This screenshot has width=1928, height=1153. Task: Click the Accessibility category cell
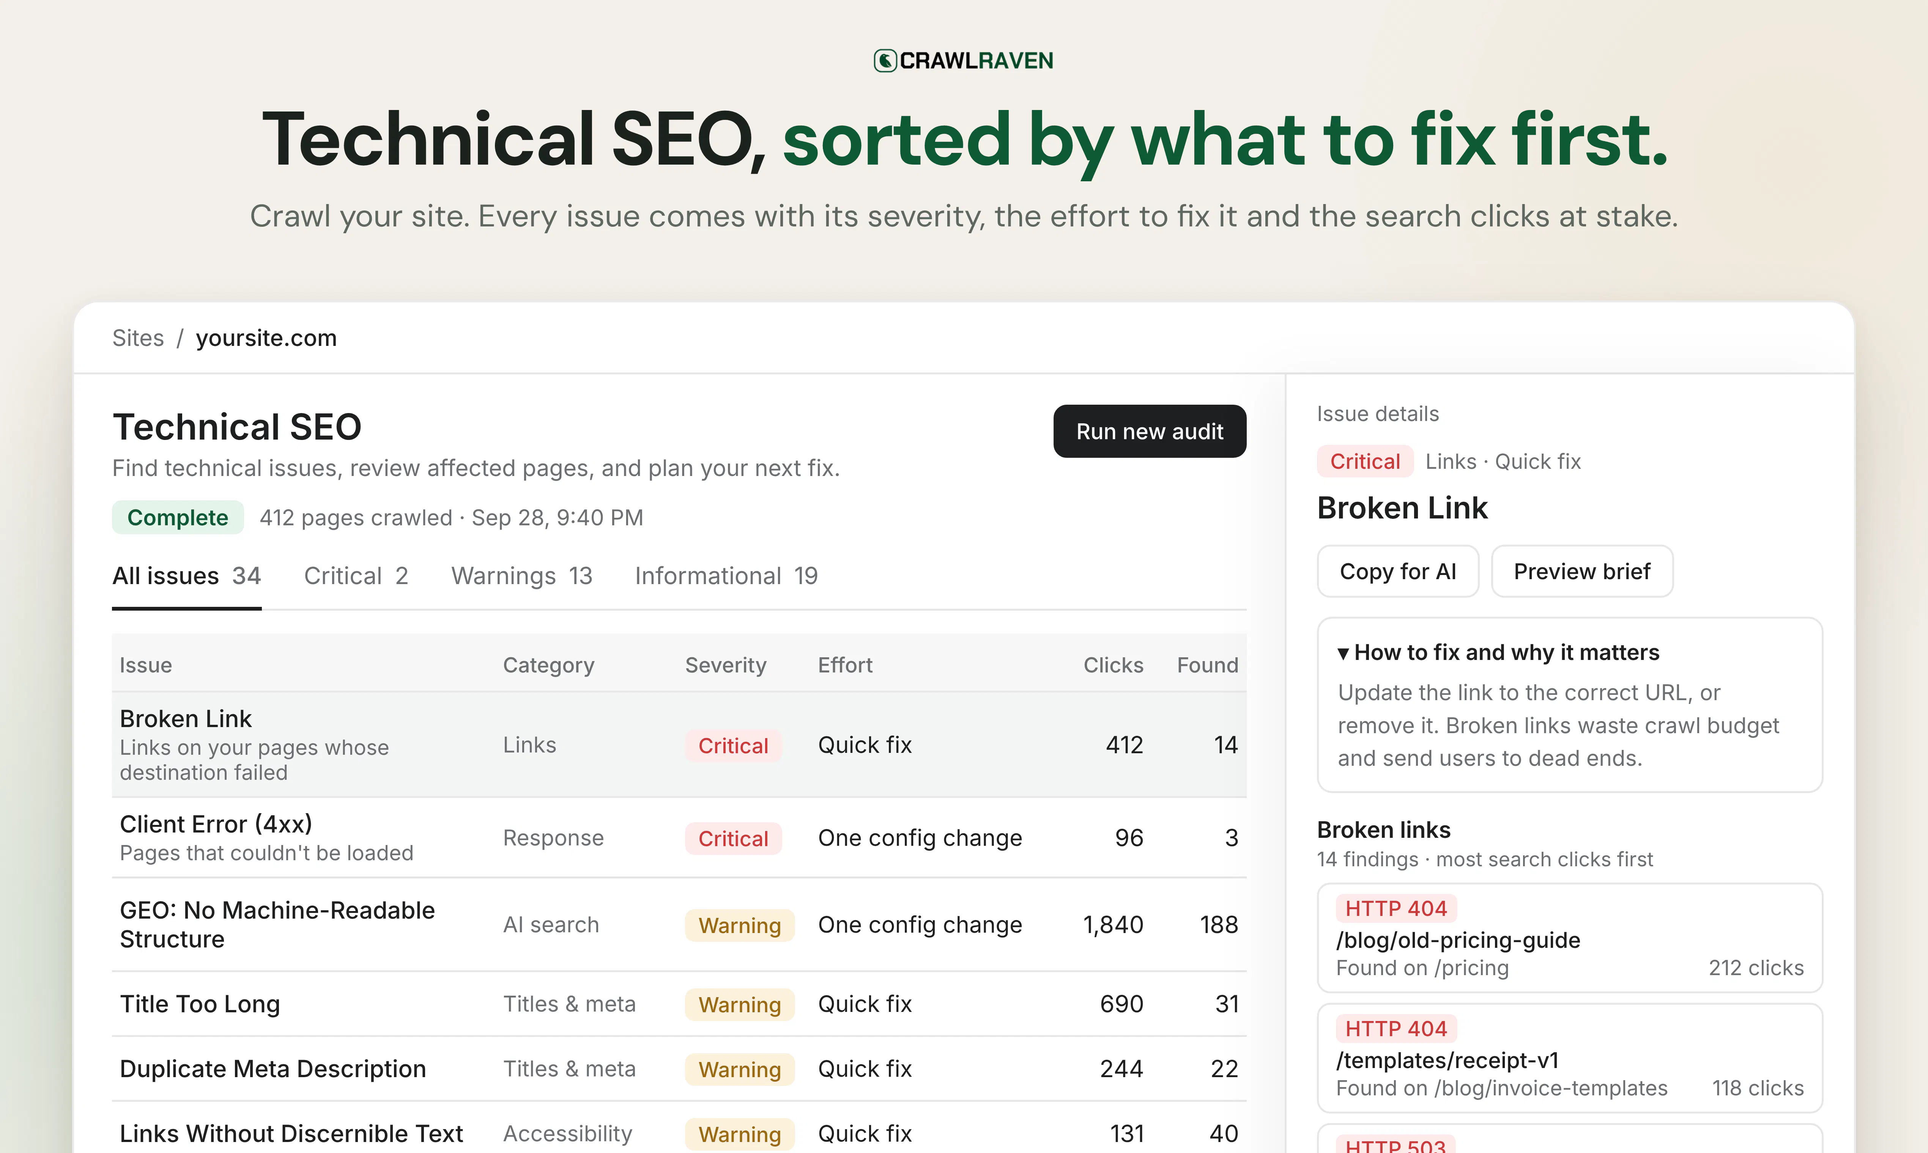pos(567,1134)
